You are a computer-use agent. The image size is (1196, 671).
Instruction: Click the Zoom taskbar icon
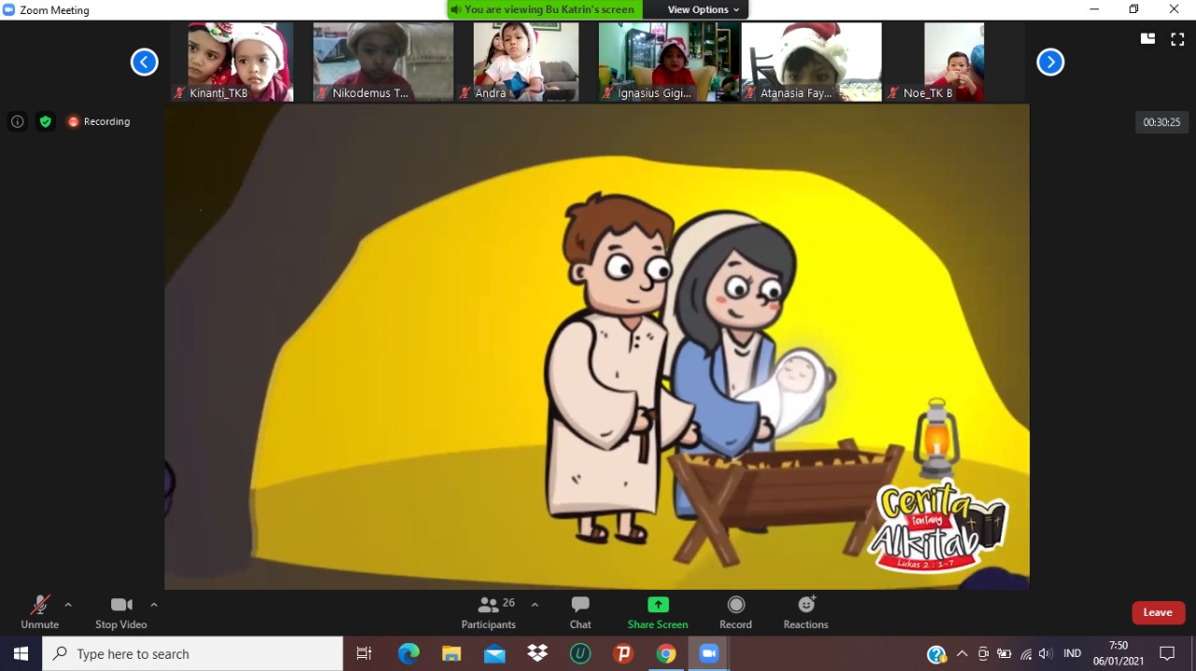coord(709,653)
